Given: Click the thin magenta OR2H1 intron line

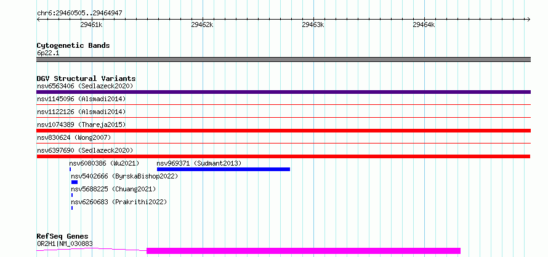Looking at the screenshot, I should (x=92, y=248).
